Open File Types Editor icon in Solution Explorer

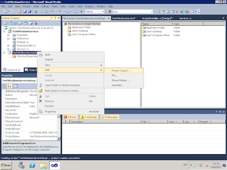[21, 23]
